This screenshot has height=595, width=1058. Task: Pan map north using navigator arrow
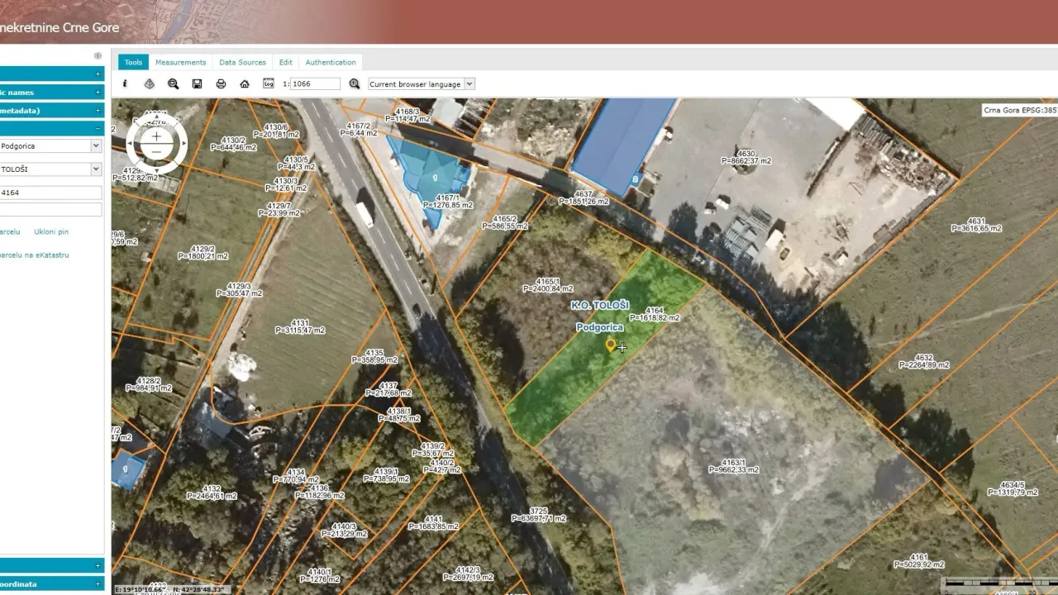pos(156,118)
